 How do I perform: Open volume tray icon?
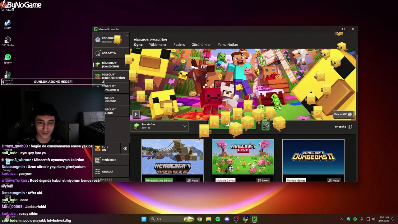point(373,219)
